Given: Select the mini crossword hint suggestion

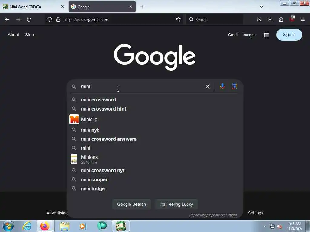Looking at the screenshot, I should point(155,109).
